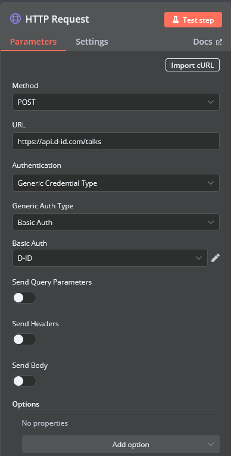Click the Basic Auth field label
Viewport: 231px width, 456px height.
(x=30, y=243)
